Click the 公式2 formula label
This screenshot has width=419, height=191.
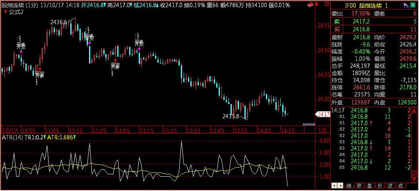point(16,12)
